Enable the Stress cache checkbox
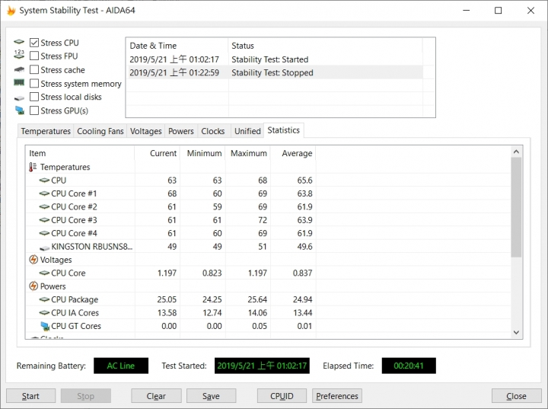 (34, 69)
